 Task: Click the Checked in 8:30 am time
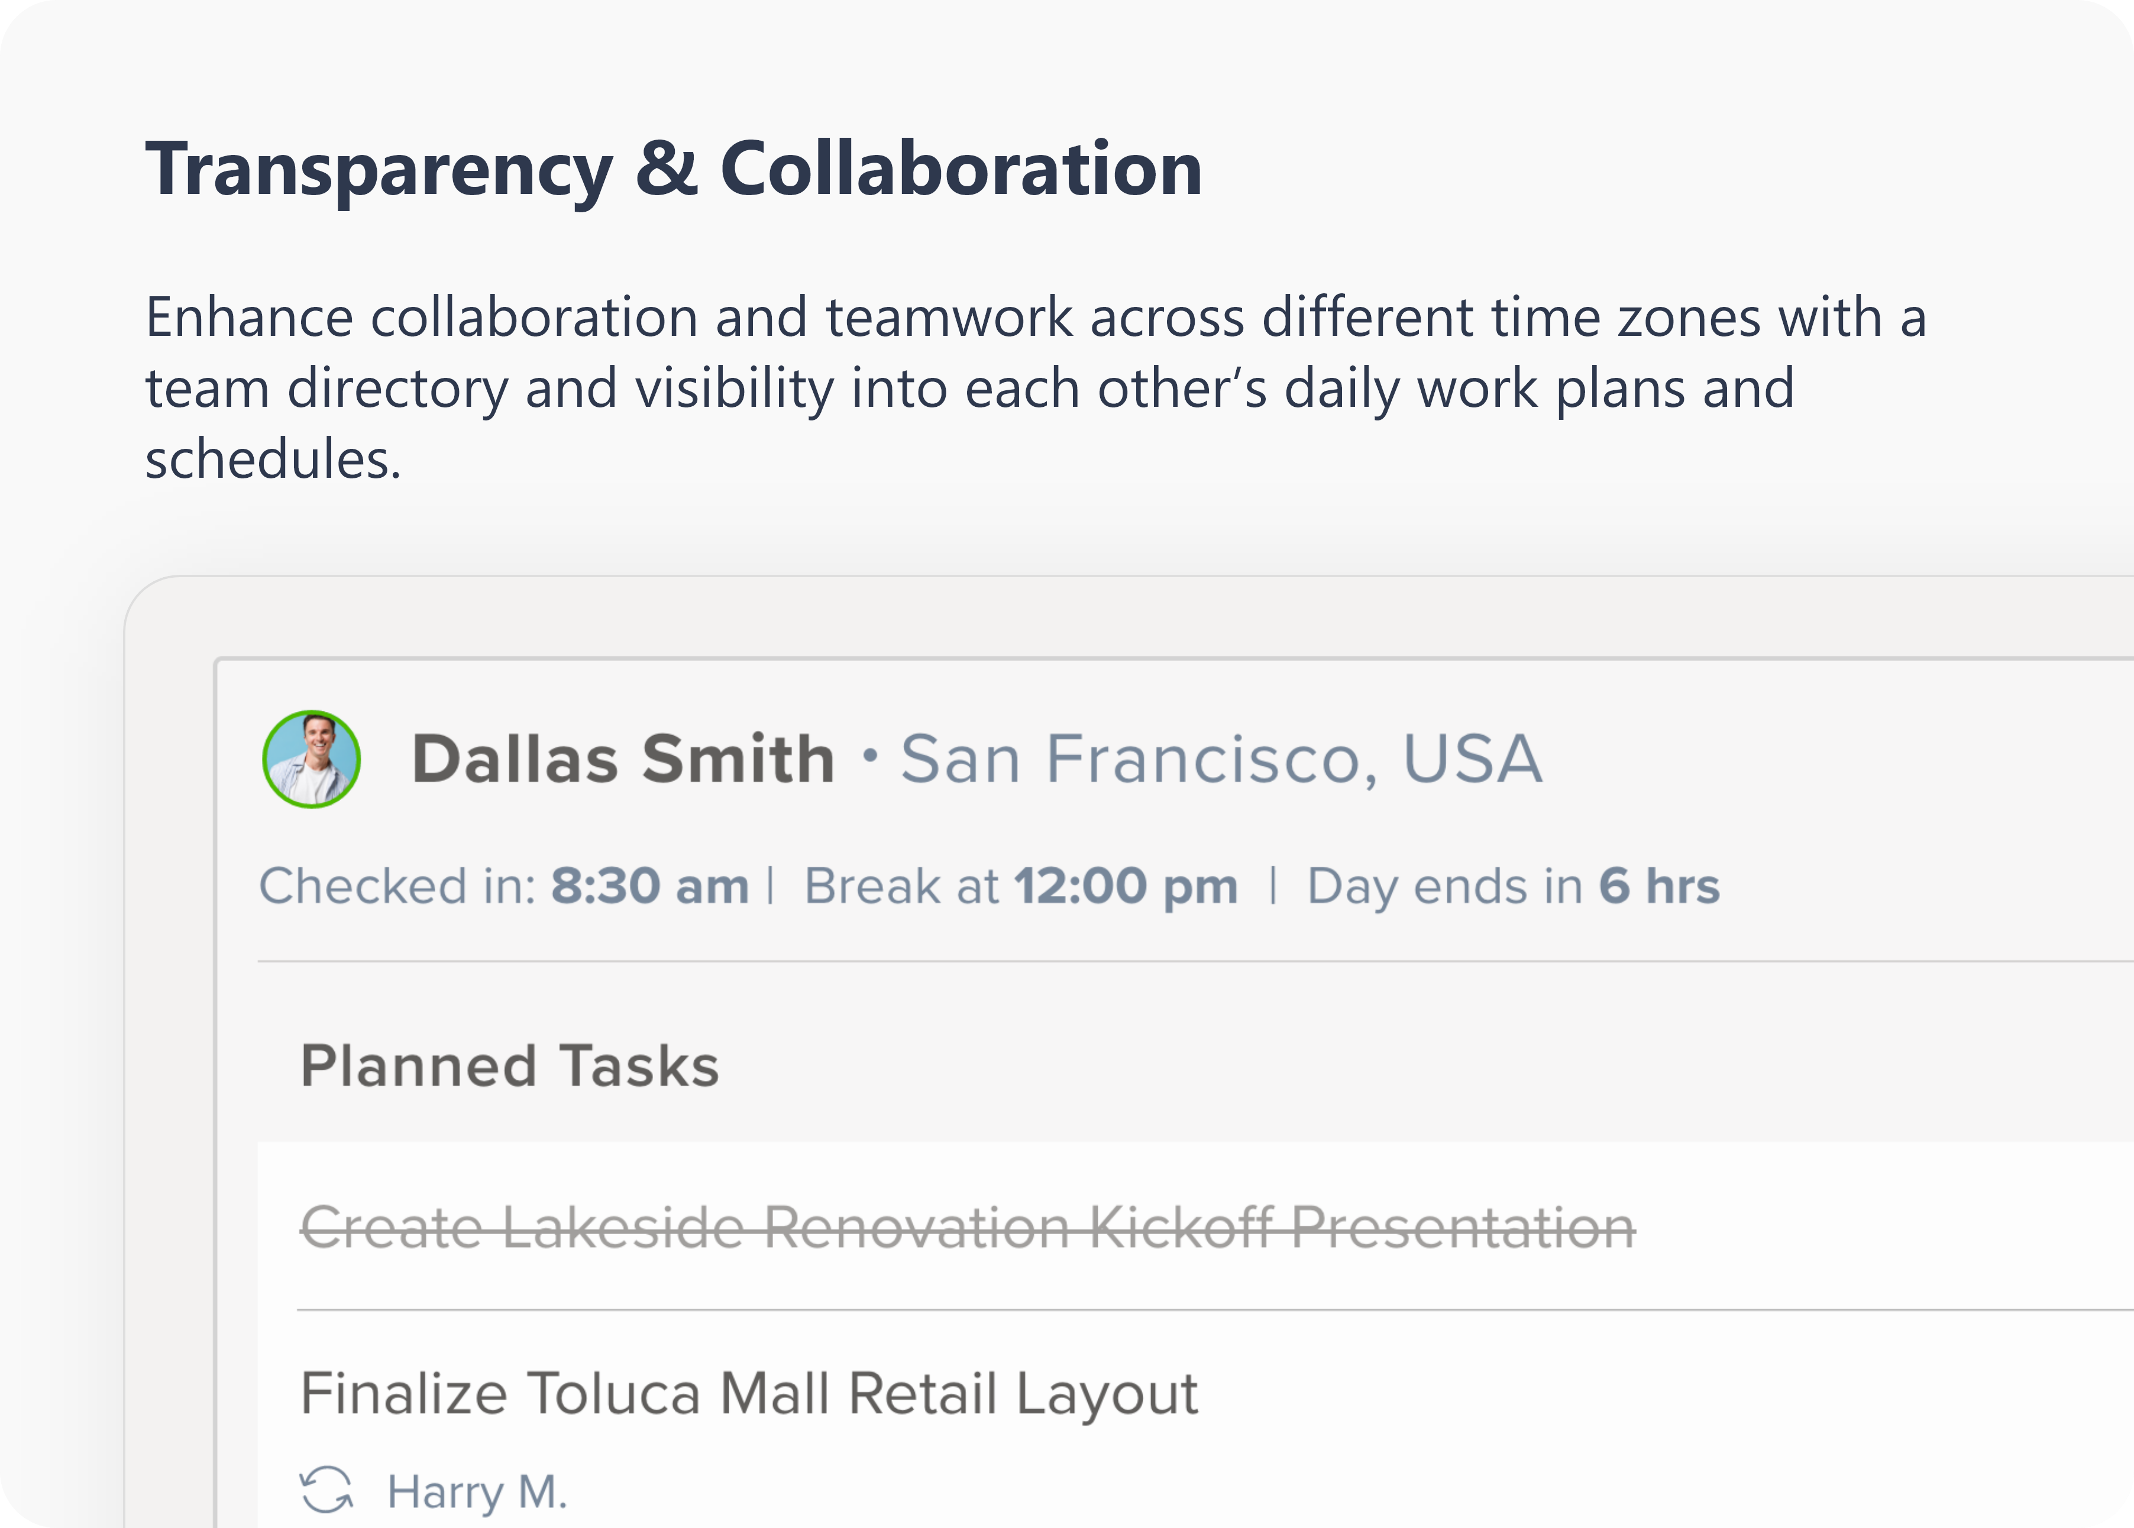pos(505,886)
